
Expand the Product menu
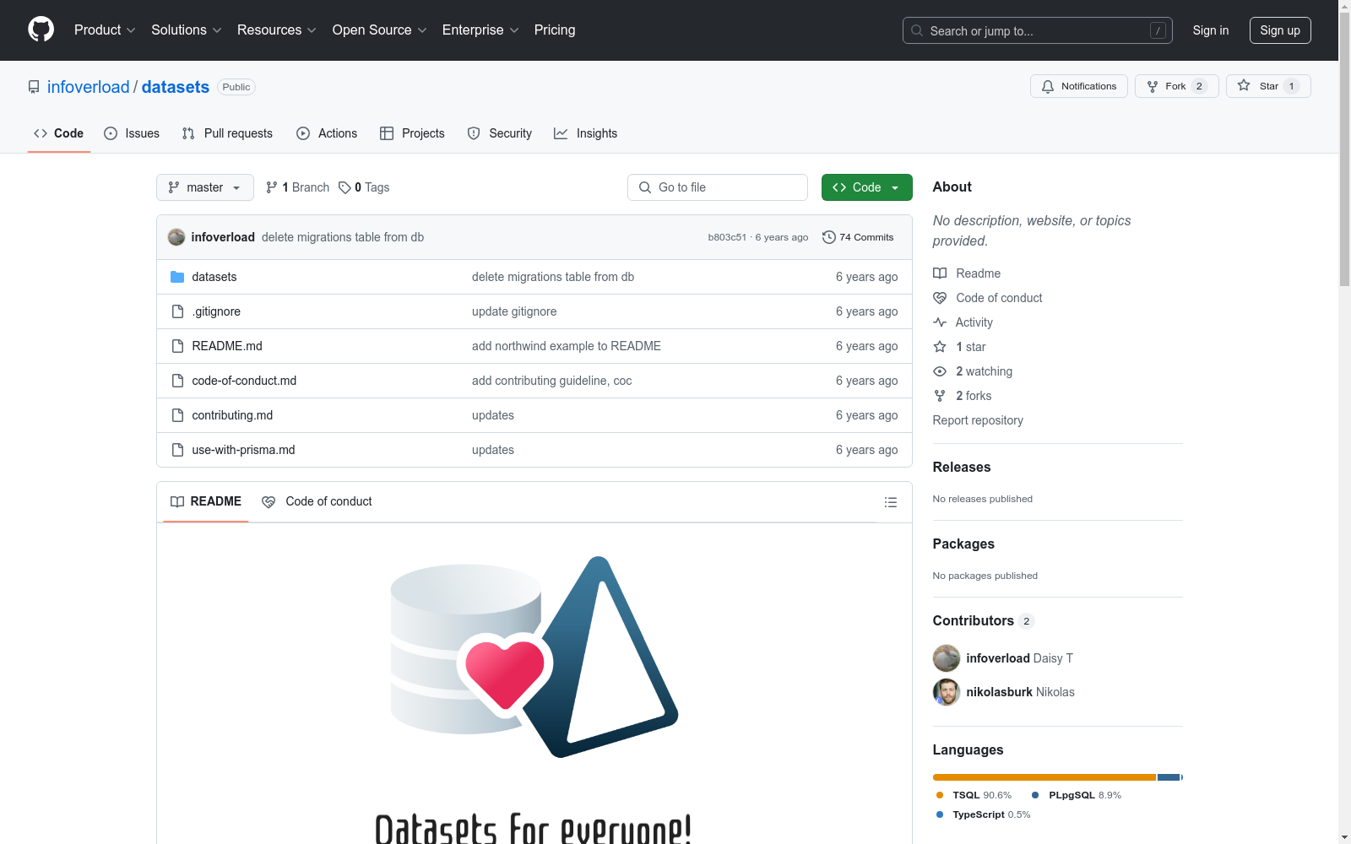(105, 30)
